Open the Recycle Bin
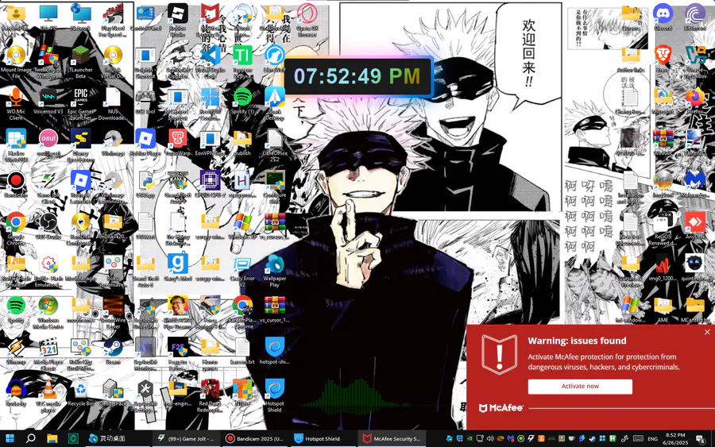Screen dimensions: 715x447 pos(81,393)
